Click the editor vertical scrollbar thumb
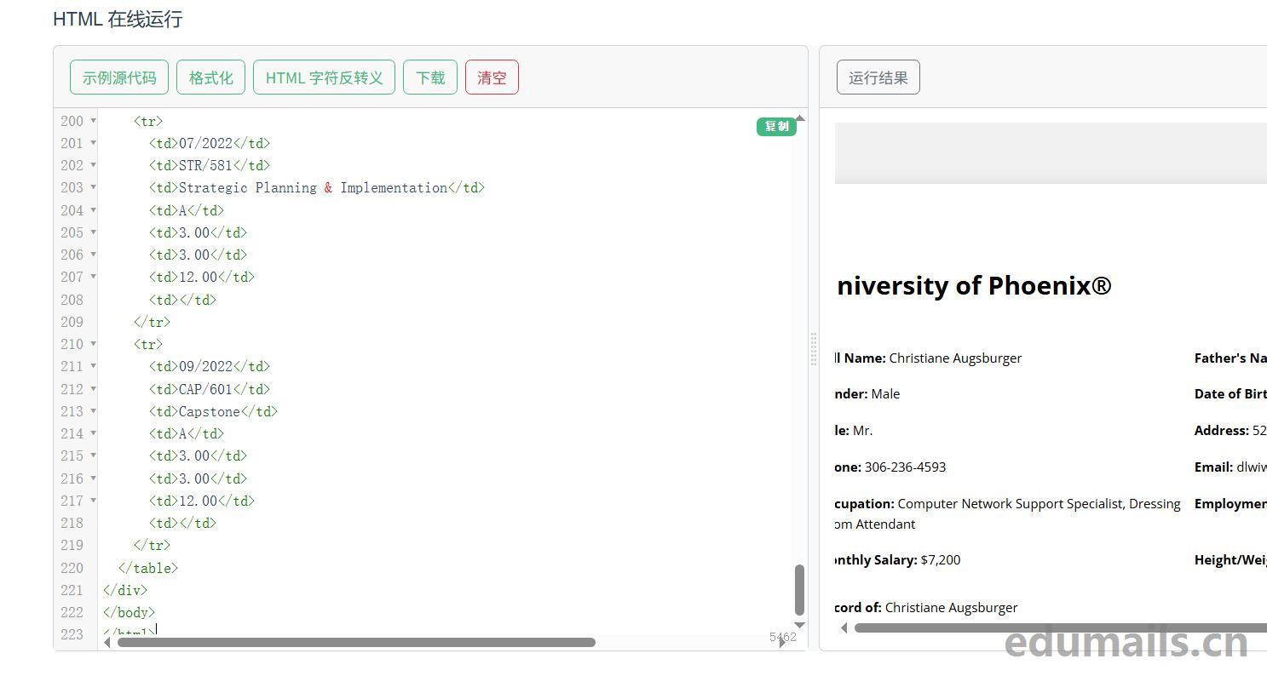 point(799,590)
